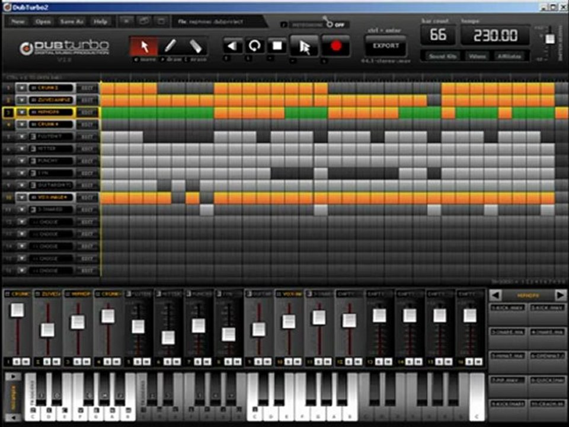Solo mixer channel 2
Image resolution: width=569 pixels, height=427 pixels.
point(47,362)
